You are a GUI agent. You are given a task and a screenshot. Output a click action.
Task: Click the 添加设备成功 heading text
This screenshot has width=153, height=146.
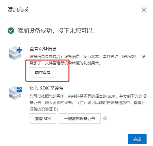pos(35,31)
